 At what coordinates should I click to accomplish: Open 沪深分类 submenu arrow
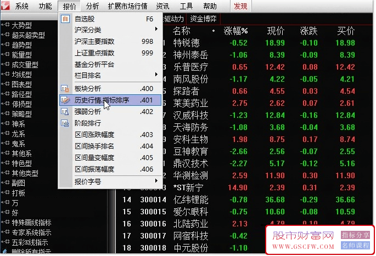(156, 29)
